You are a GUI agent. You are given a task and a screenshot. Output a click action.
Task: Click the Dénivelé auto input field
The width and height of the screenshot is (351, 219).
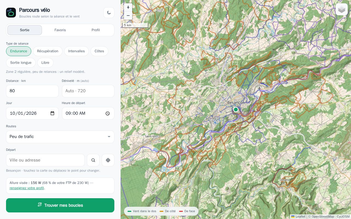pyautogui.click(x=88, y=91)
